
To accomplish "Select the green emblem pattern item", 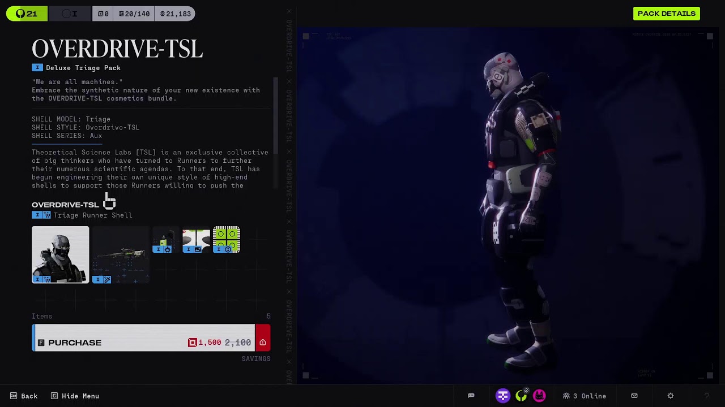I will (227, 240).
